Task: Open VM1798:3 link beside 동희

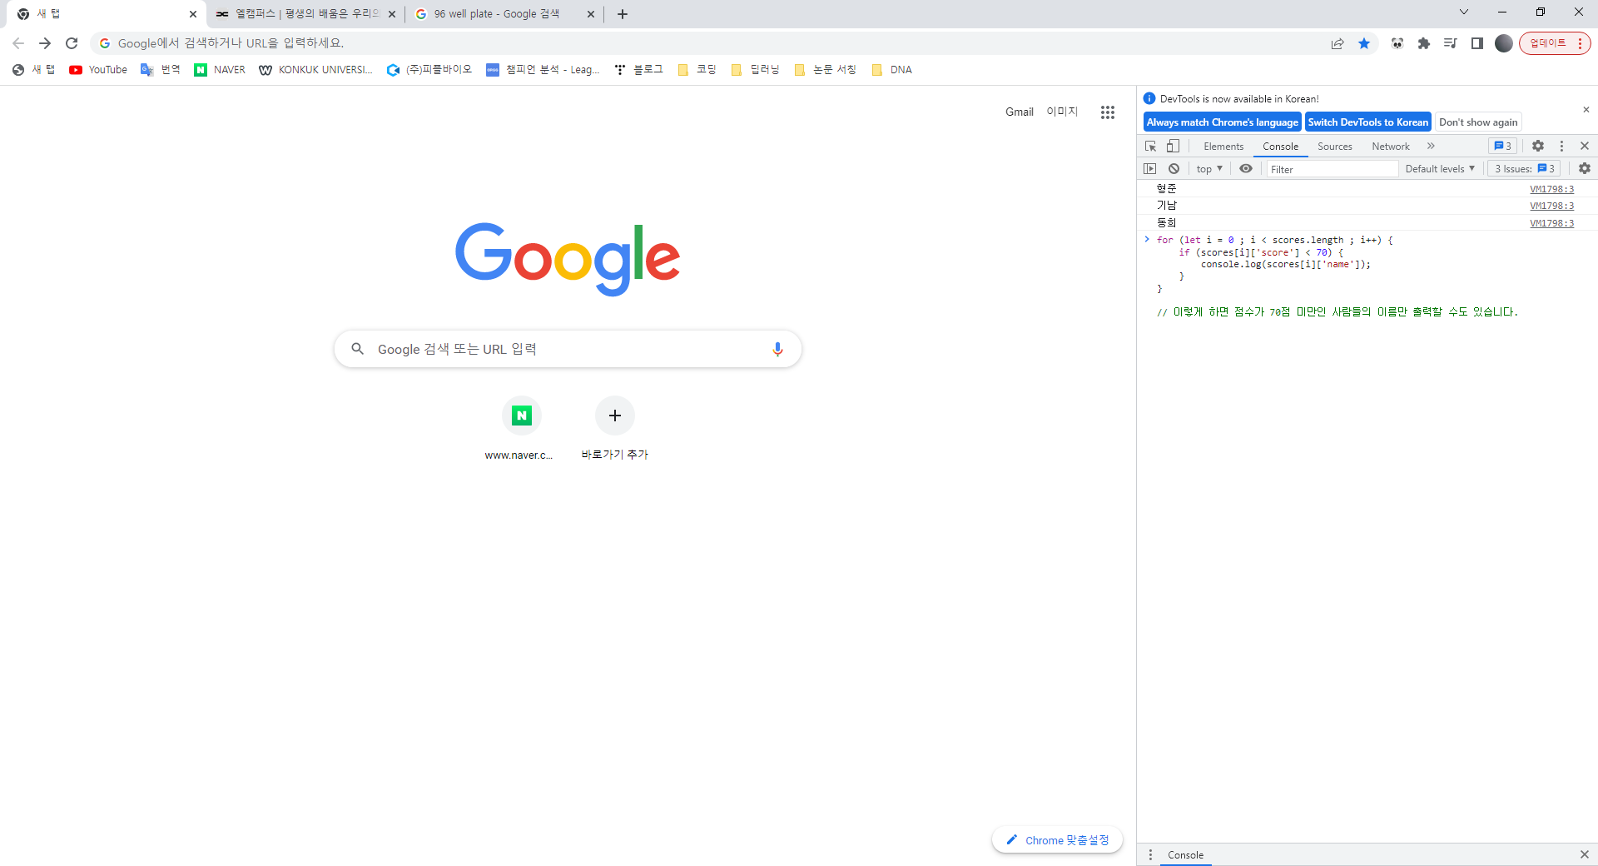Action: (1551, 223)
